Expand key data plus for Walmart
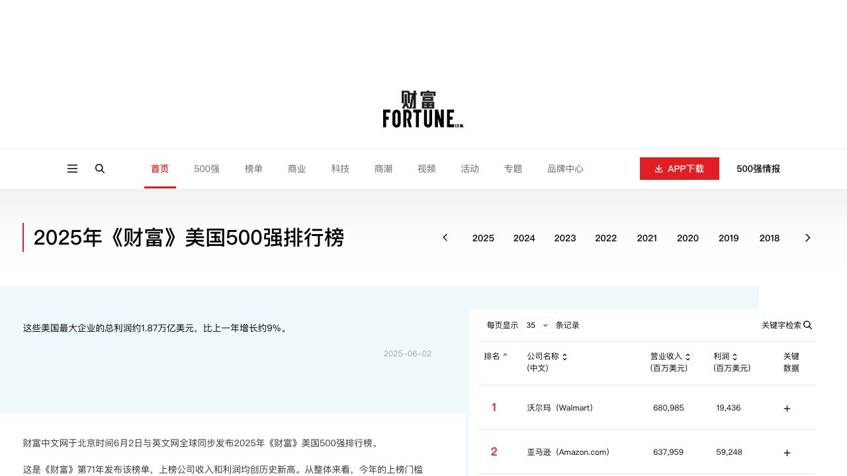This screenshot has height=476, width=847. pyautogui.click(x=787, y=409)
